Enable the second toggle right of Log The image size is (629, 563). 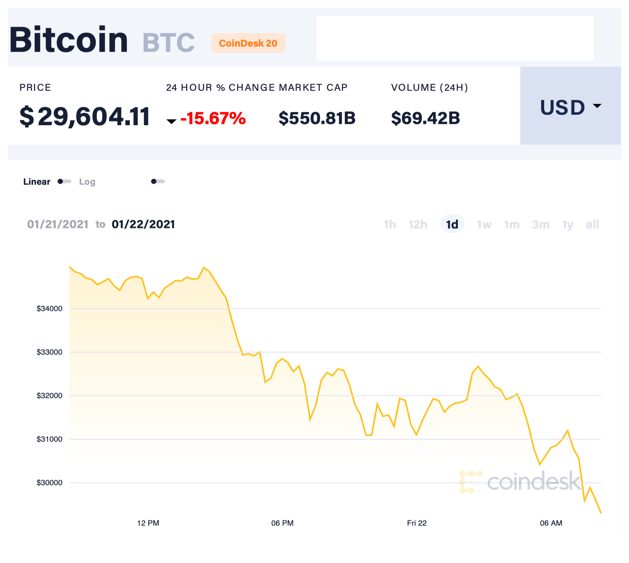pos(158,181)
